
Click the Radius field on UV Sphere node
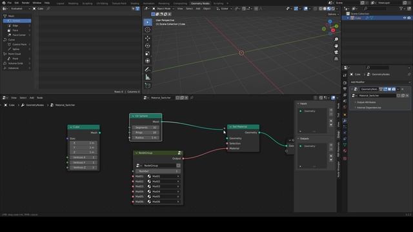click(146, 137)
